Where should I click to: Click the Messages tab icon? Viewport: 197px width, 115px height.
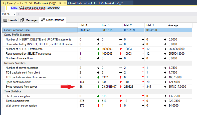[x=22, y=20]
